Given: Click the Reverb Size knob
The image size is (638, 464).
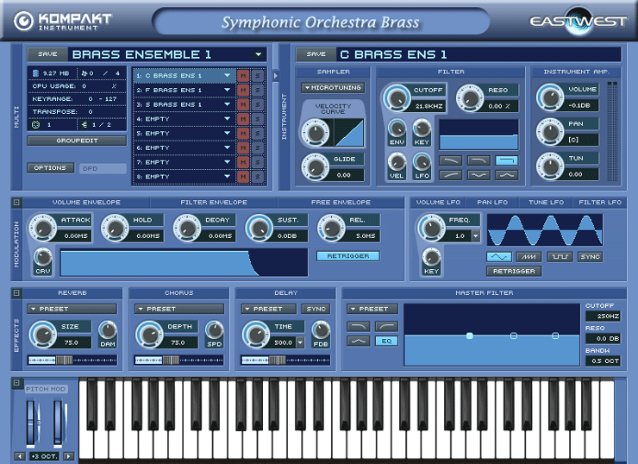Looking at the screenshot, I should [43, 335].
